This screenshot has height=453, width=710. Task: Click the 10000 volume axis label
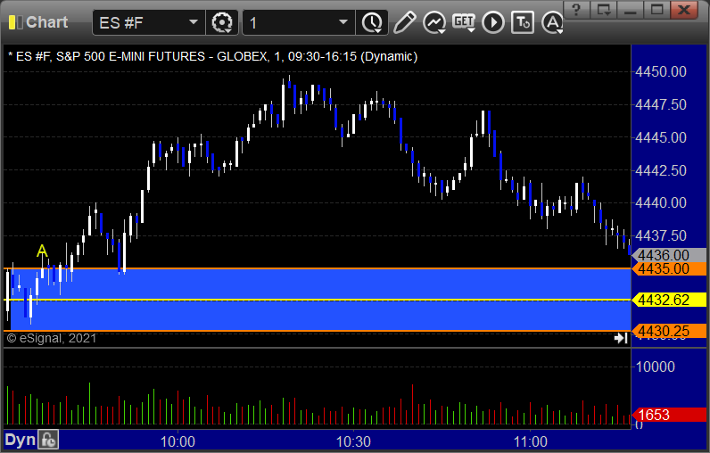656,367
